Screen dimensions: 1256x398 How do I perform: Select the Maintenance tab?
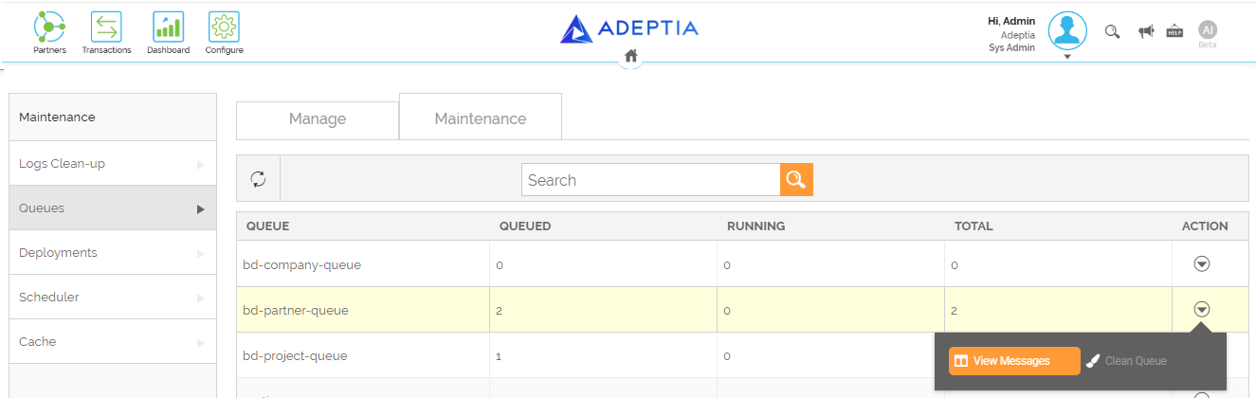(481, 118)
